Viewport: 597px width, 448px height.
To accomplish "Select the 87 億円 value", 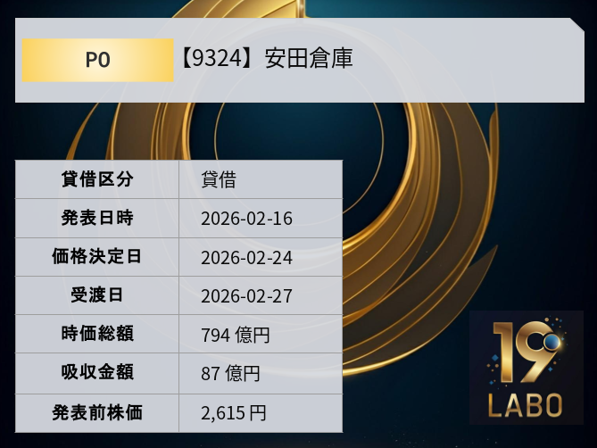I will pyautogui.click(x=231, y=374).
